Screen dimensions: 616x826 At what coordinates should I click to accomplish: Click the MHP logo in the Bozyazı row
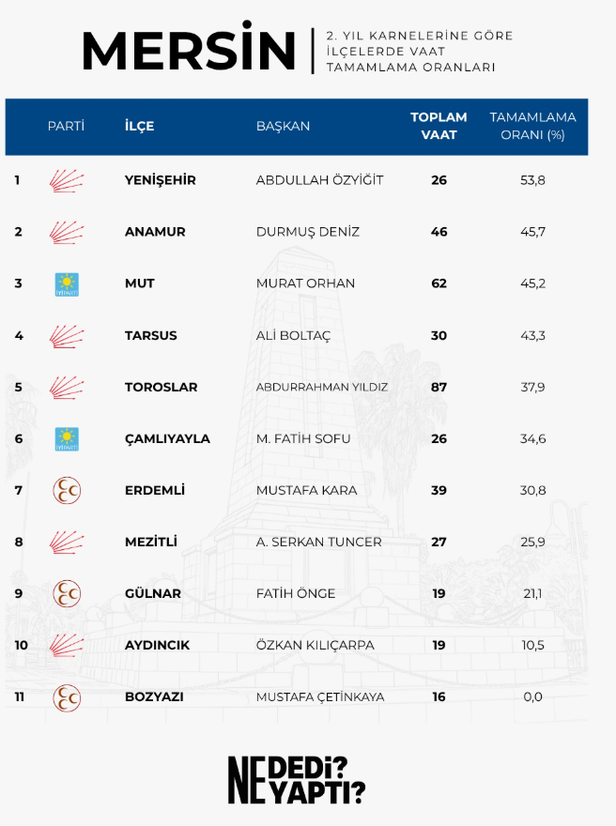click(x=67, y=697)
